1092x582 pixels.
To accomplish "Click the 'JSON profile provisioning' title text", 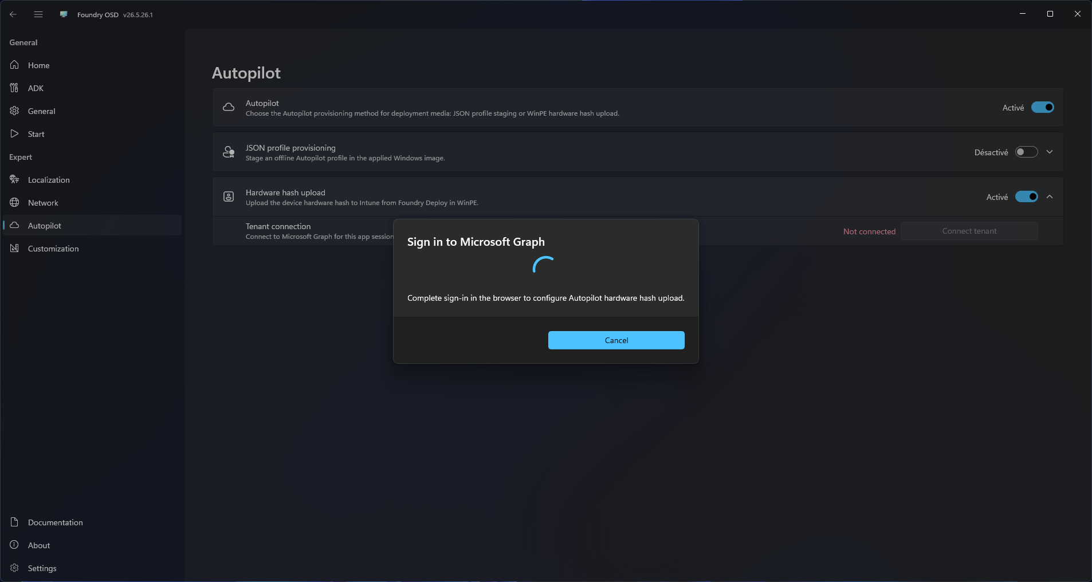I will pyautogui.click(x=290, y=148).
